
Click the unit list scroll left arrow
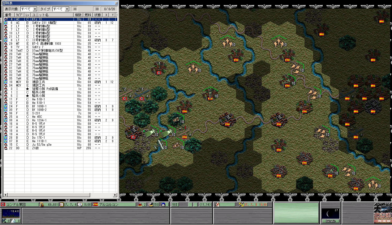click(5, 195)
